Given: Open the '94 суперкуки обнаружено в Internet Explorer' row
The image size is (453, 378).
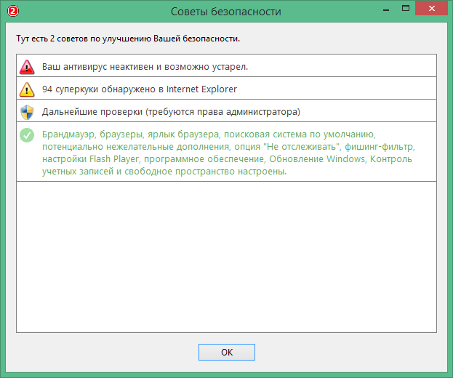Looking at the screenshot, I should (x=227, y=88).
